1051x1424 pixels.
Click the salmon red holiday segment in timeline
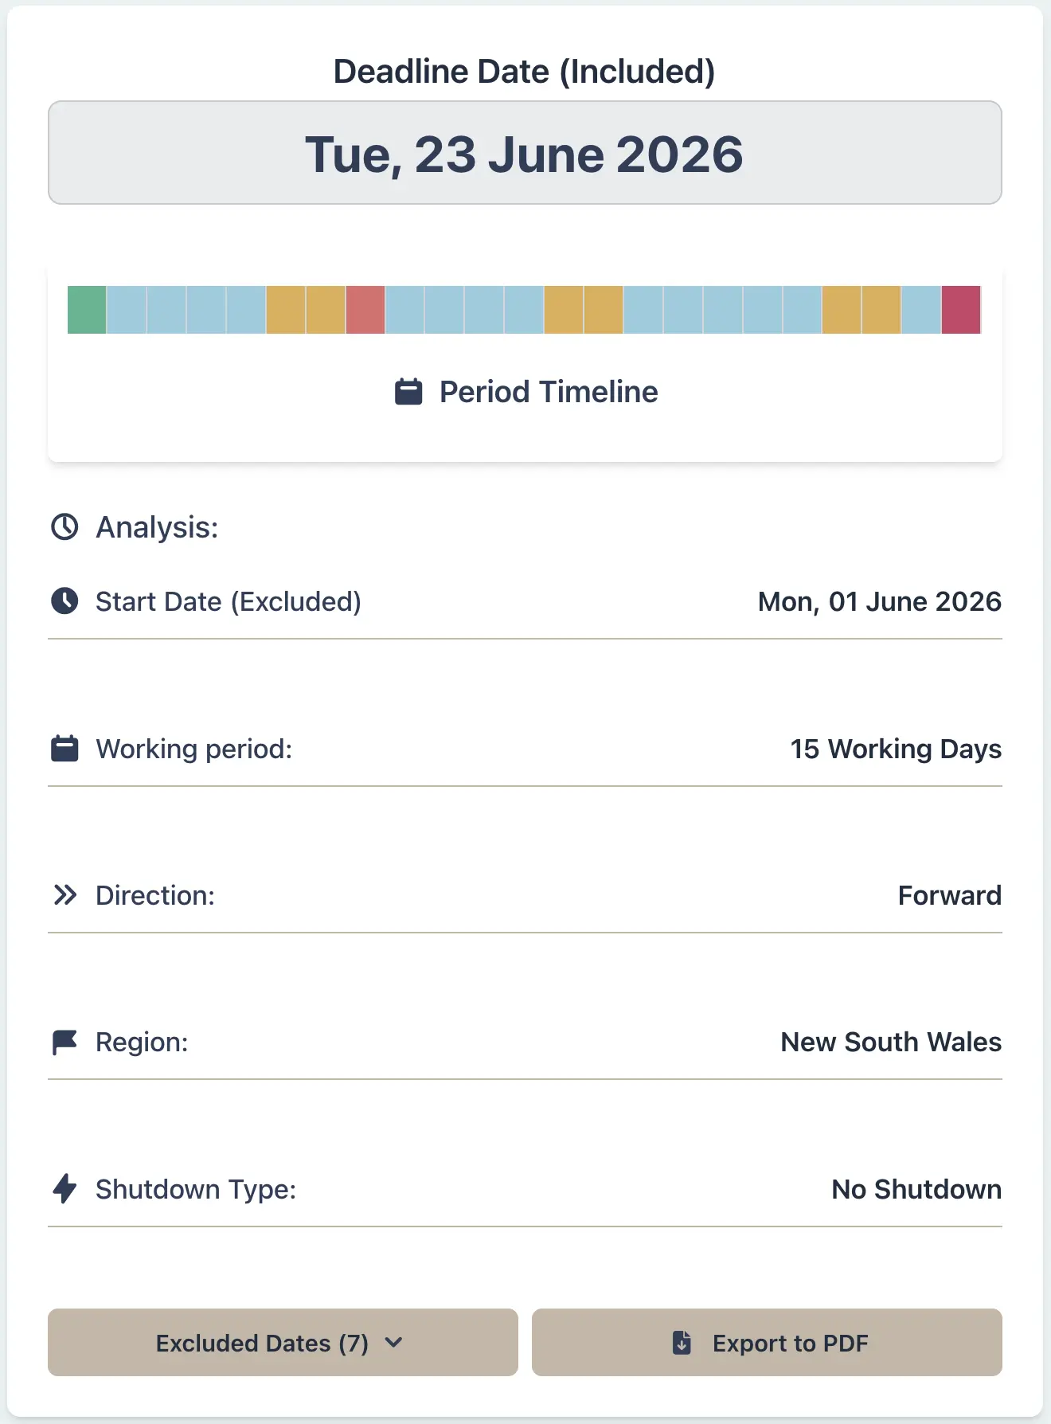click(365, 310)
